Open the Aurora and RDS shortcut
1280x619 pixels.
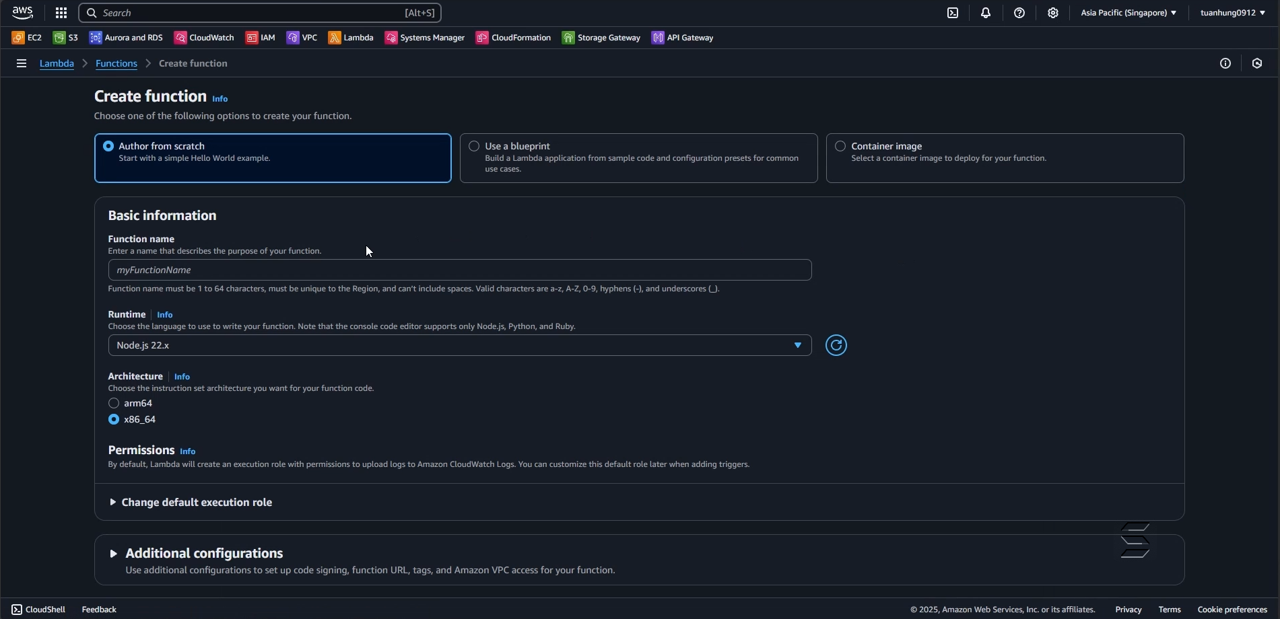[126, 38]
